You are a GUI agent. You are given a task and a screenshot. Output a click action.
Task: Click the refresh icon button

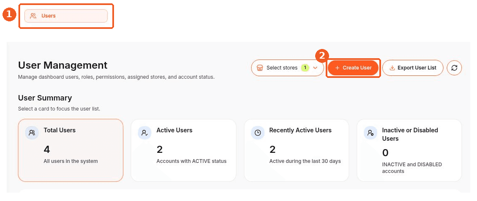pyautogui.click(x=454, y=68)
